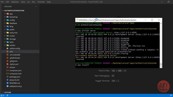Click the composer.lock braces icon
Image resolution: width=173 pixels, height=97 pixels.
click(8, 74)
